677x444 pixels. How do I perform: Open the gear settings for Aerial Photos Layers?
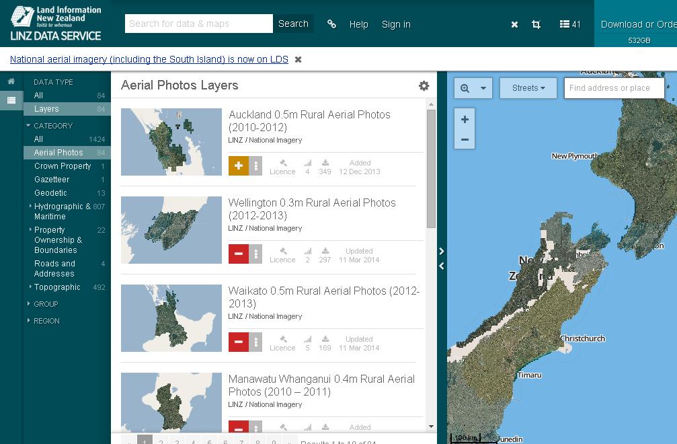[424, 86]
